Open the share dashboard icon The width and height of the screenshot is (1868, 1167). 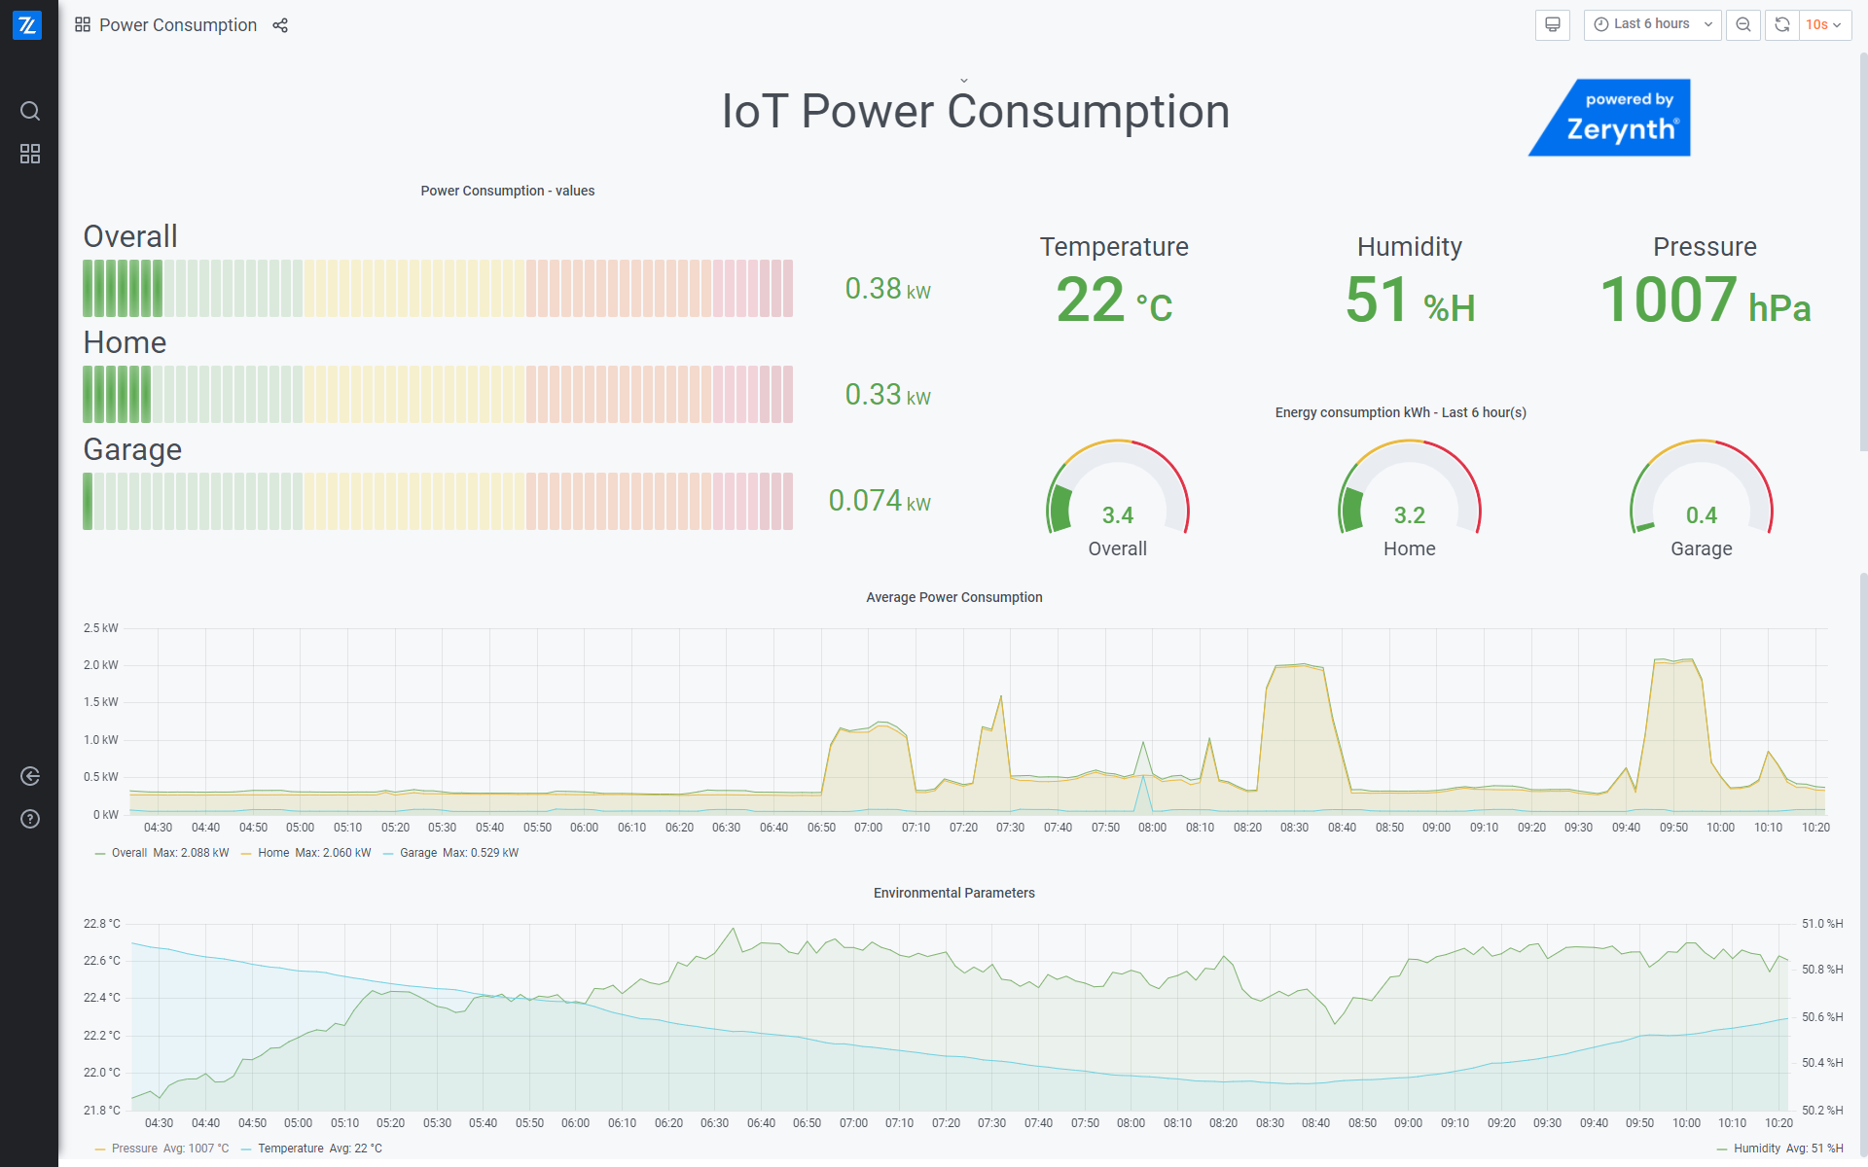point(280,25)
